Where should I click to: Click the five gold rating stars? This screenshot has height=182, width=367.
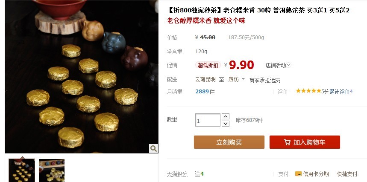(x=308, y=91)
